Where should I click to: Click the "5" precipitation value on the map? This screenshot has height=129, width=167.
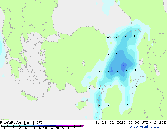[108, 72]
